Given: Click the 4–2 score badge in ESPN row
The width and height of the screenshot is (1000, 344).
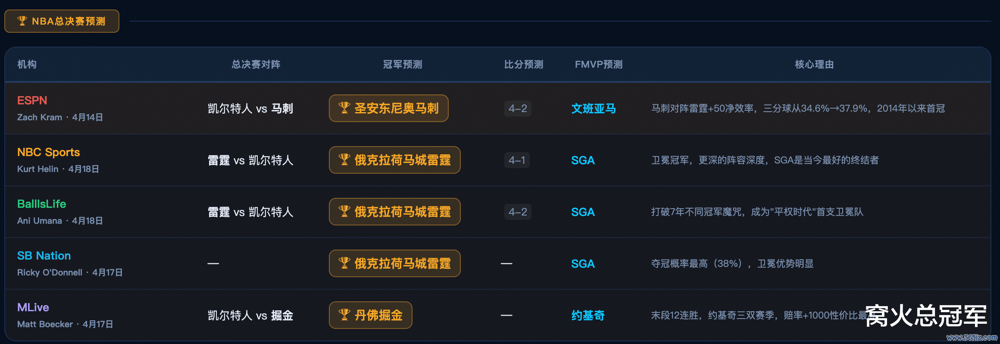Looking at the screenshot, I should click(518, 109).
